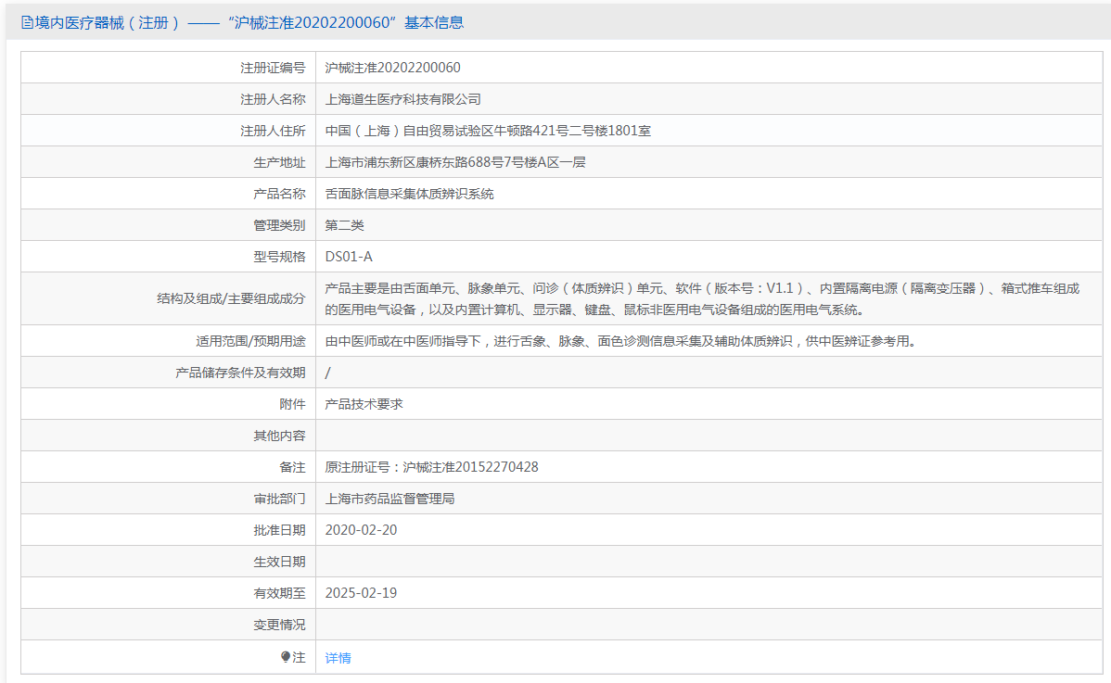Click the 其他内容 label

[279, 436]
